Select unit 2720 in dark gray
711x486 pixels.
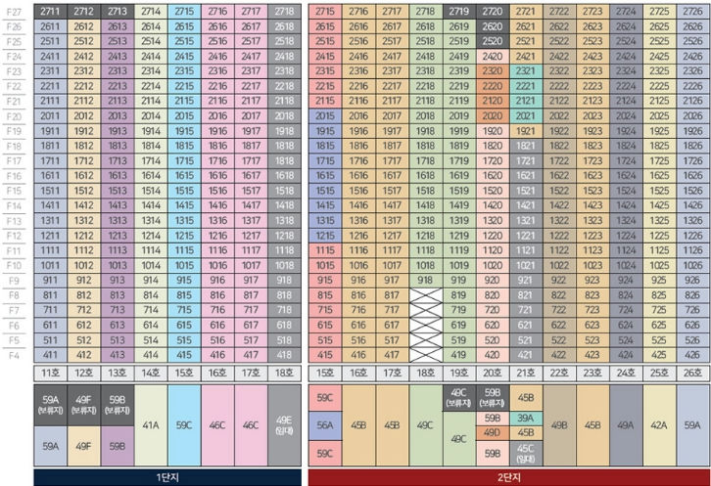(493, 12)
